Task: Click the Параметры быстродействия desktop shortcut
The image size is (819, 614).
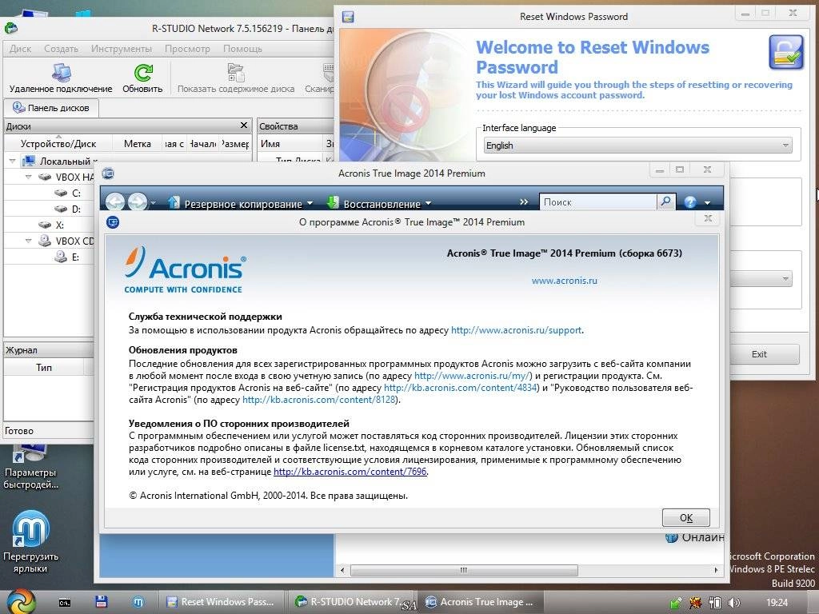Action: coord(30,466)
